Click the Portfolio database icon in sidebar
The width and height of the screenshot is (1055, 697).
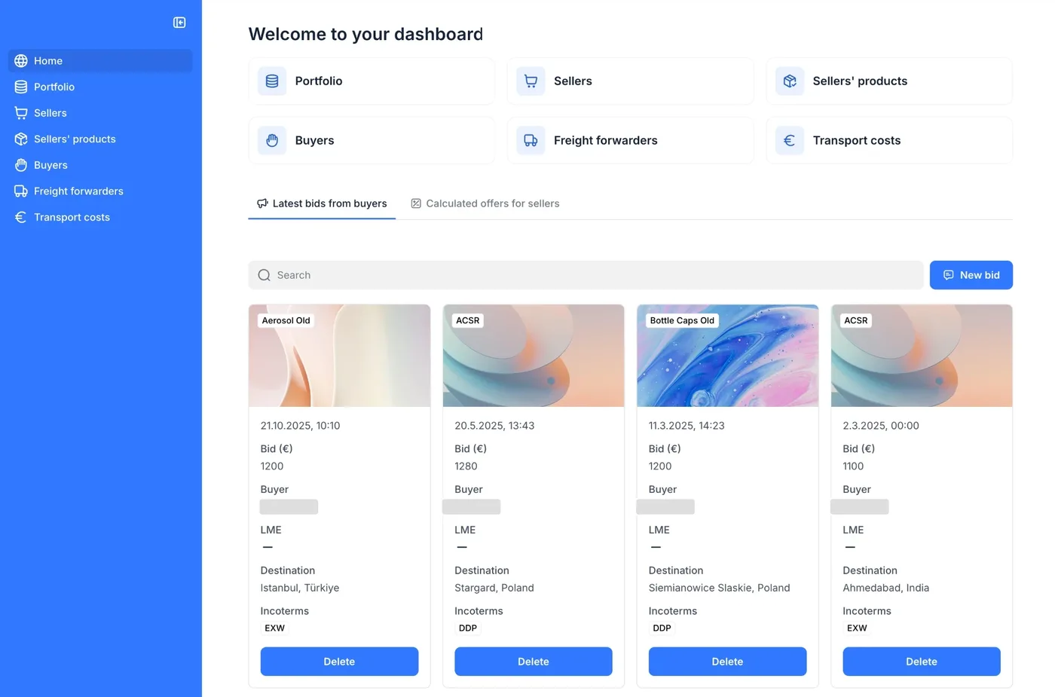pyautogui.click(x=21, y=87)
